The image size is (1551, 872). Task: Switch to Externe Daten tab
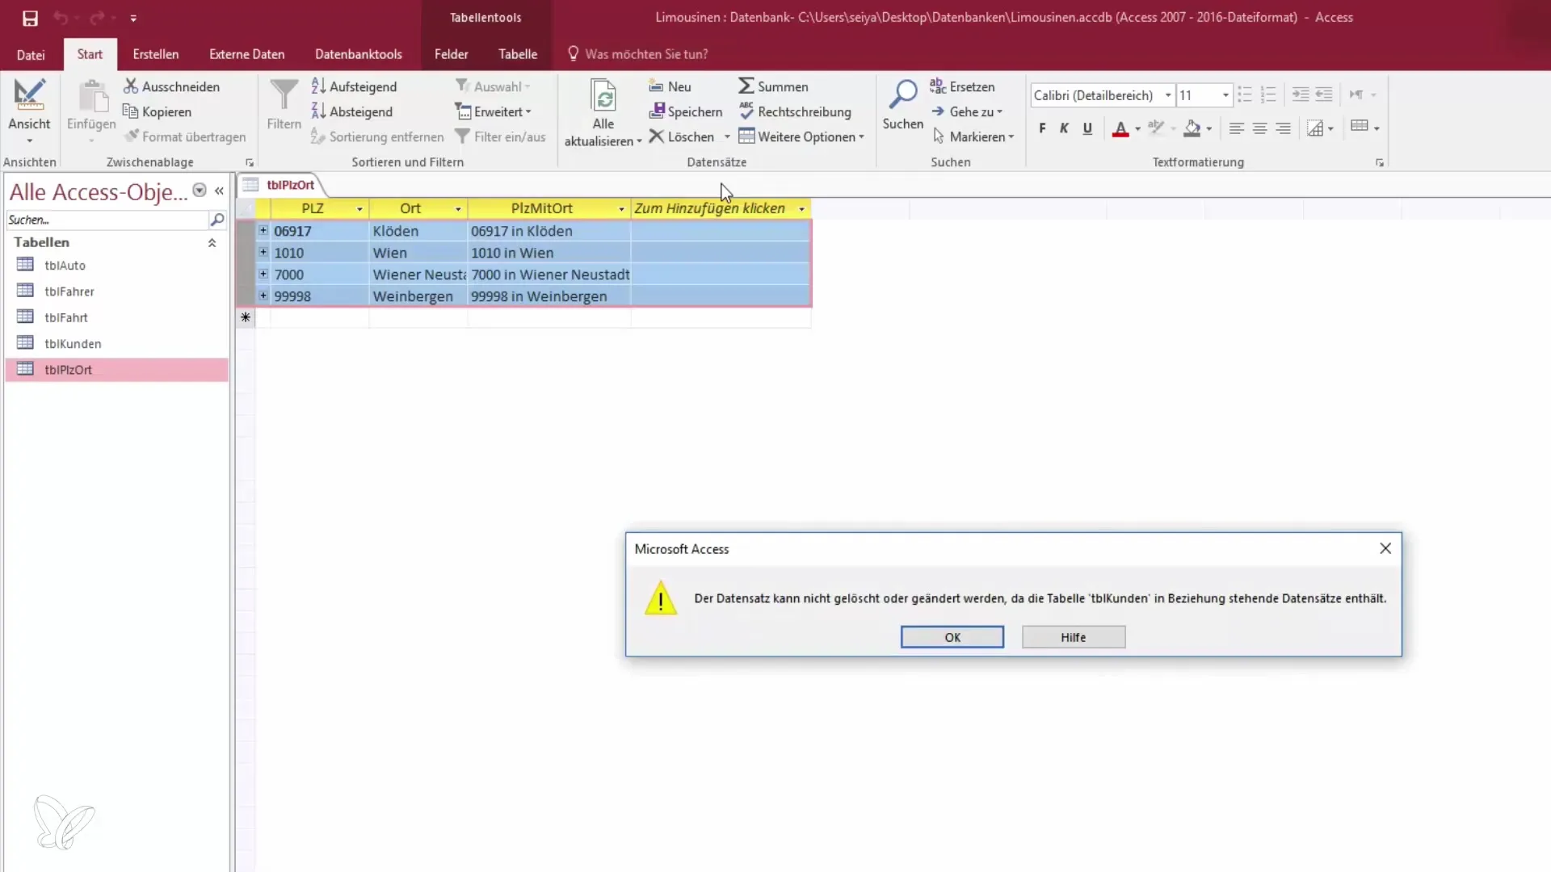click(246, 54)
